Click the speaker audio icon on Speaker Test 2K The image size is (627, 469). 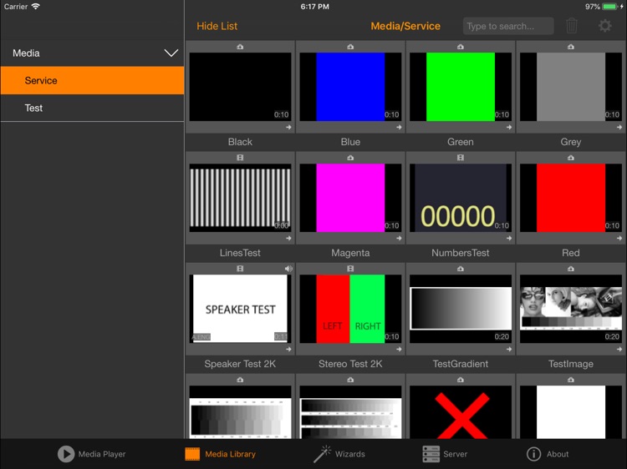pos(288,269)
